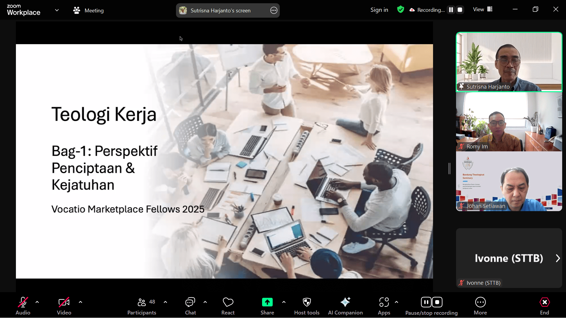Viewport: 566px width, 318px height.
Task: Expand share options caret beside Share
Action: tap(284, 302)
